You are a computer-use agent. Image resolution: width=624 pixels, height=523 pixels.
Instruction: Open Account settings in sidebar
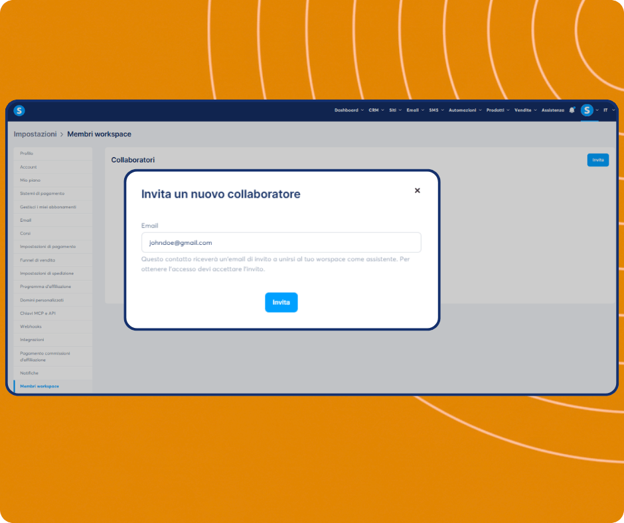(53, 167)
